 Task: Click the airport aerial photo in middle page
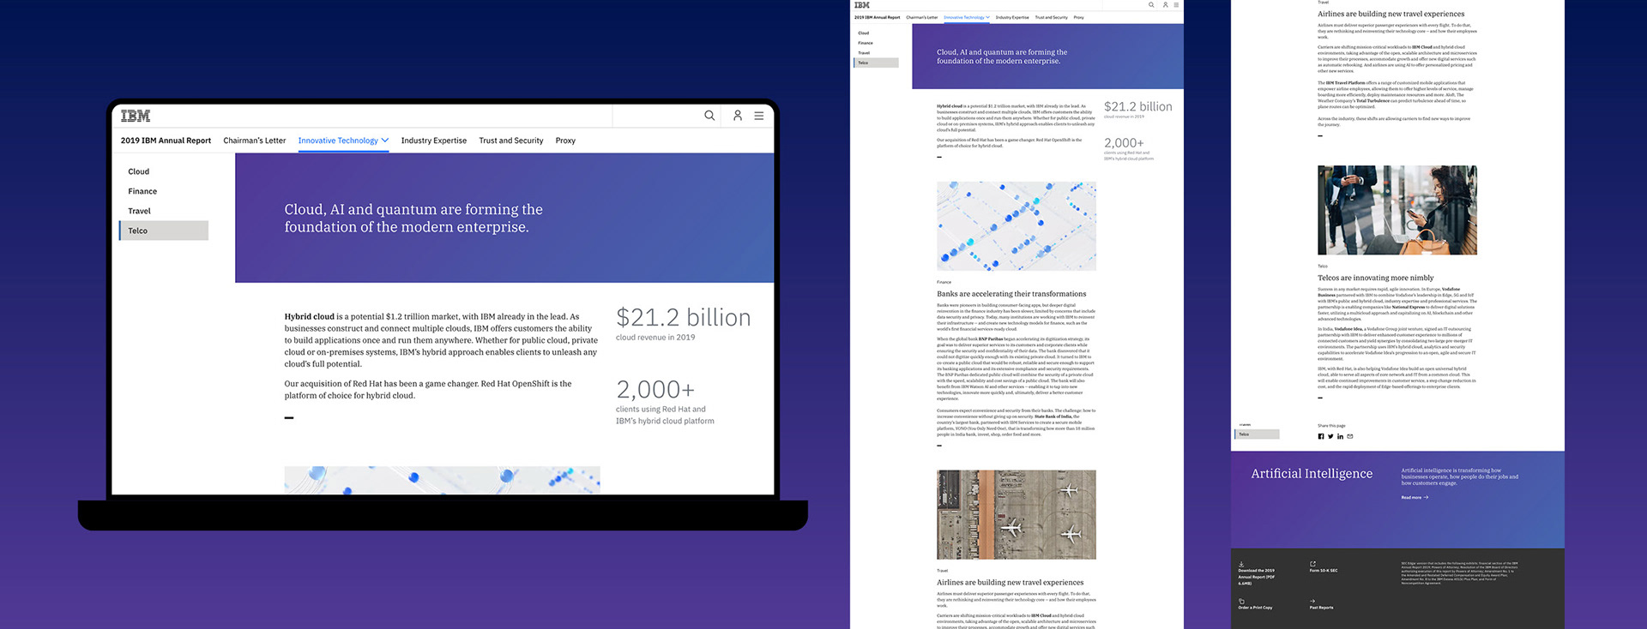point(1017,515)
